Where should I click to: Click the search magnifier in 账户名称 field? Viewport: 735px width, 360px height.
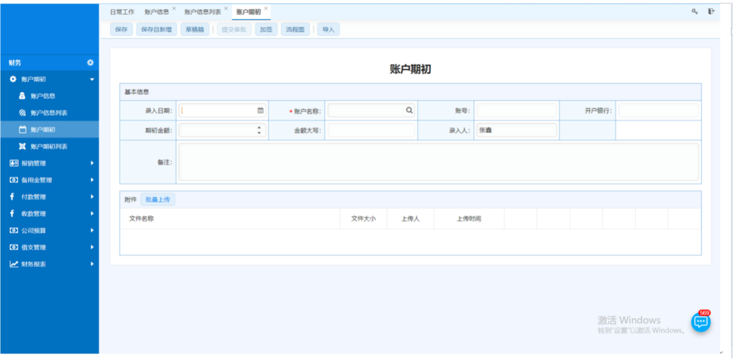(409, 110)
